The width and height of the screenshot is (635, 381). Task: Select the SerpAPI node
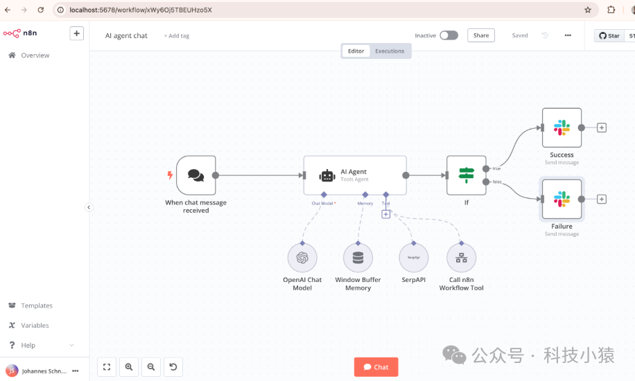(413, 258)
